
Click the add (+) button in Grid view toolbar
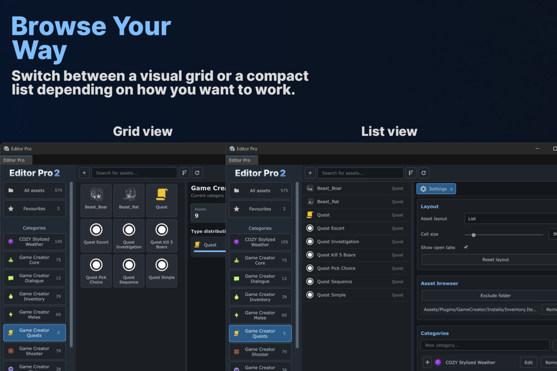point(84,173)
